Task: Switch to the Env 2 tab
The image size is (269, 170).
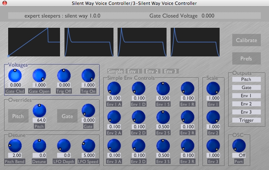Action: (x=152, y=71)
